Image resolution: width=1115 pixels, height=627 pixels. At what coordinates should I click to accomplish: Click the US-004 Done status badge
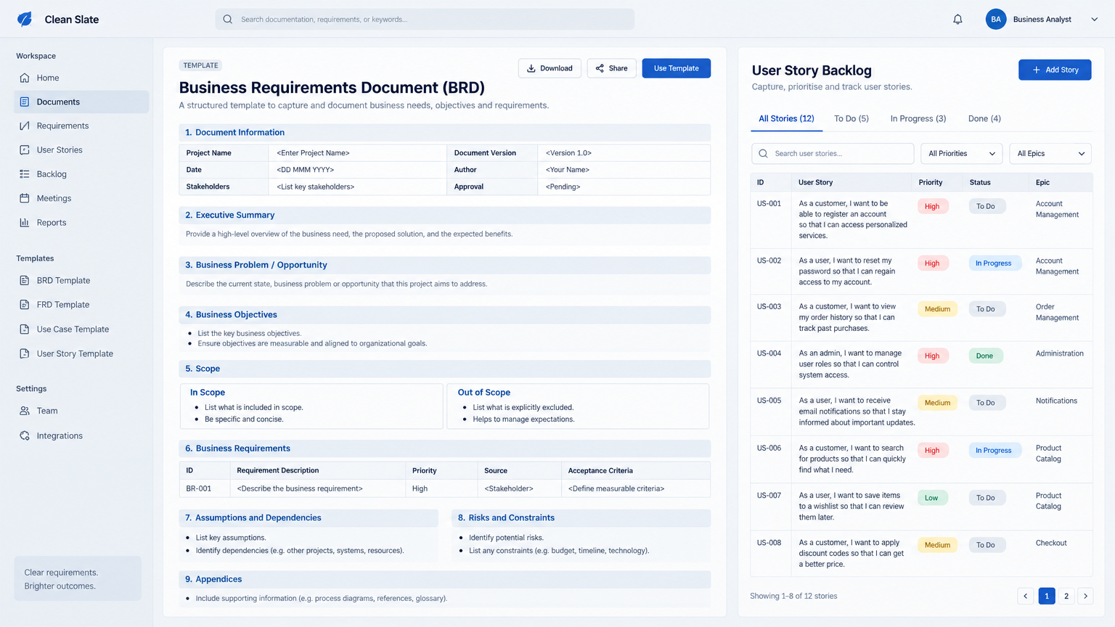pos(985,356)
